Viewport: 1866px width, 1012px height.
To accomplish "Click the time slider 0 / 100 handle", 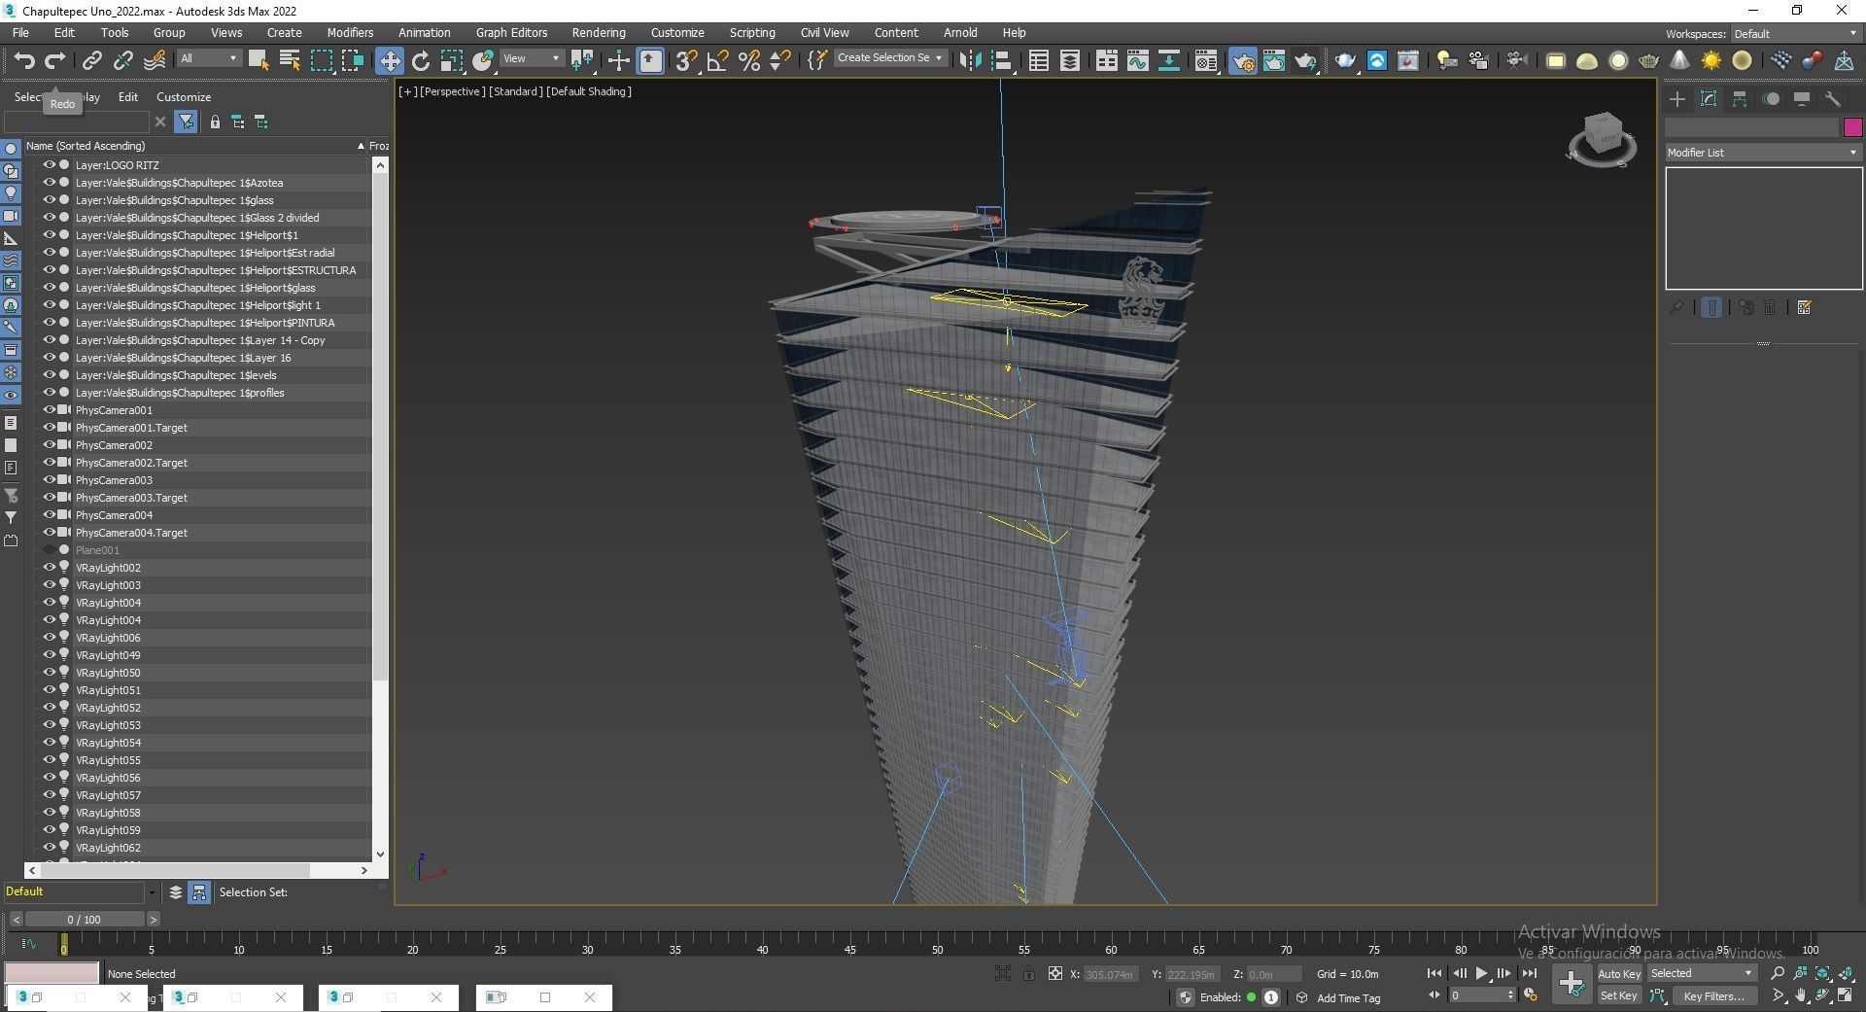I will 84,919.
